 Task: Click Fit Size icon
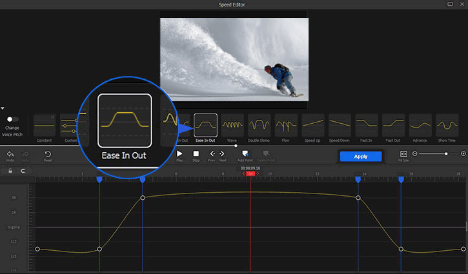coord(403,155)
